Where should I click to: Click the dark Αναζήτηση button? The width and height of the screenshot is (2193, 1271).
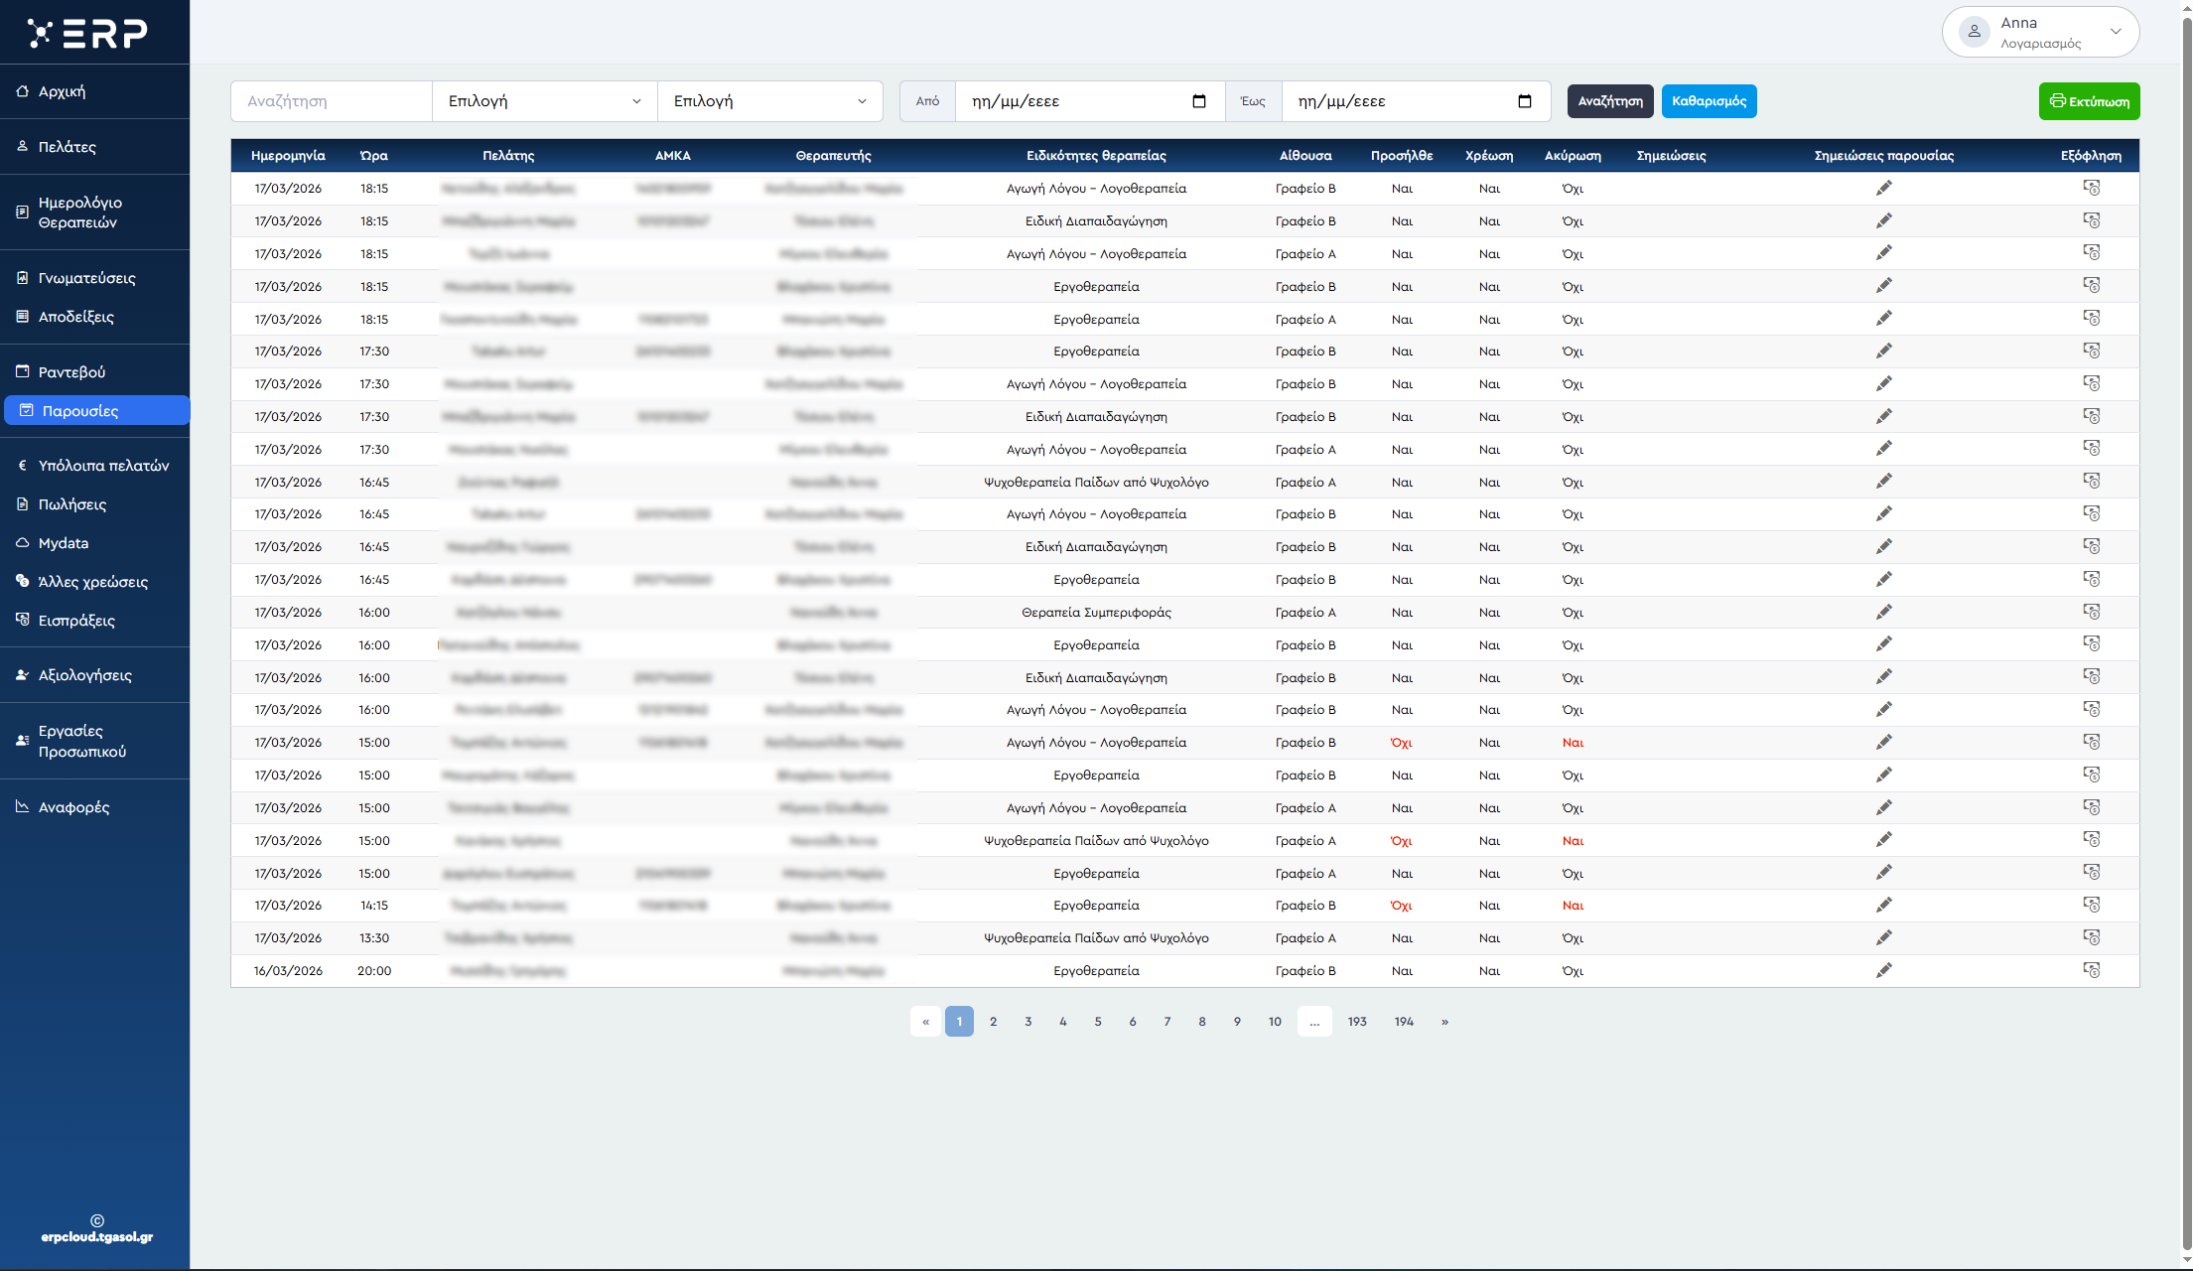(x=1610, y=101)
